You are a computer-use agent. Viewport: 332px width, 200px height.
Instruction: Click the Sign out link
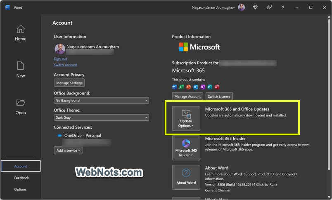click(60, 59)
